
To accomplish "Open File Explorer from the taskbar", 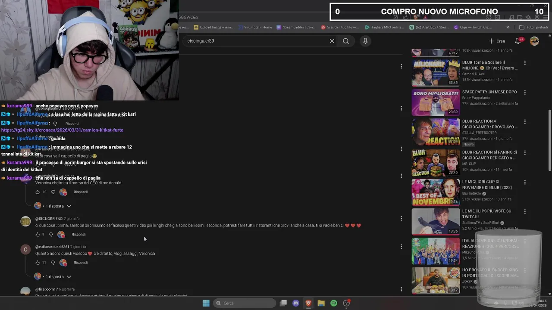I will click(x=321, y=303).
